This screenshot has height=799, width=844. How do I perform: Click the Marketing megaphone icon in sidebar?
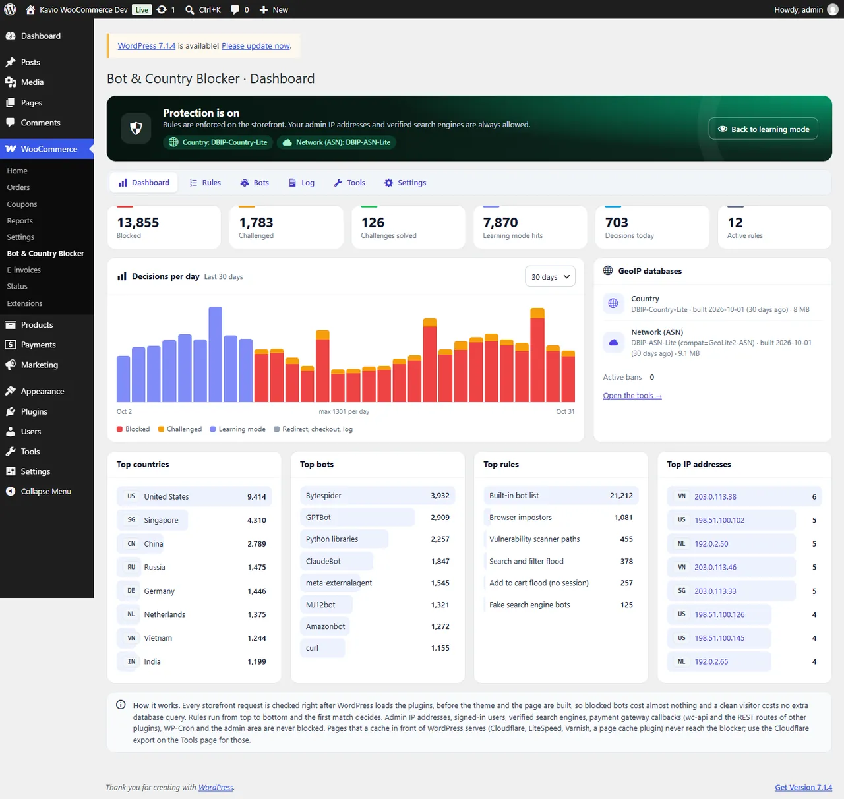(11, 365)
